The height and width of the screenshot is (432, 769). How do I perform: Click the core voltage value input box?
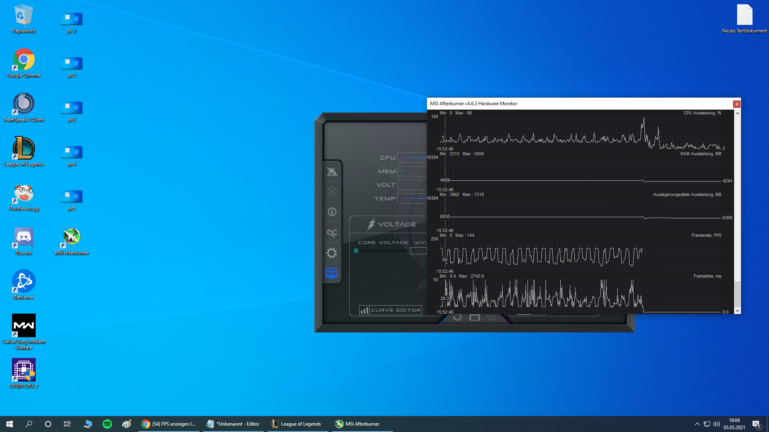[x=418, y=251]
